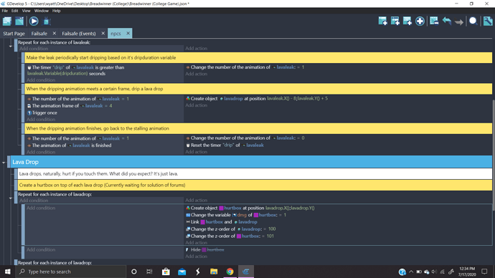495x278 pixels.
Task: Open the Windows Start menu
Action: pos(7,272)
